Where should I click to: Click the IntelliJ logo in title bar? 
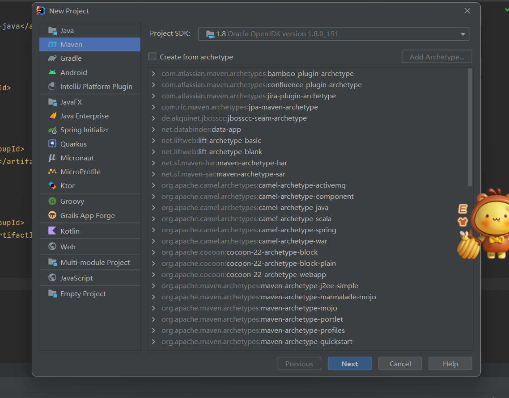pos(41,11)
